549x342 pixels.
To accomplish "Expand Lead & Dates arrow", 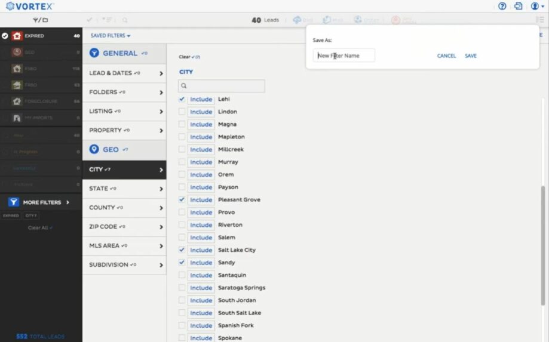I will click(x=161, y=73).
